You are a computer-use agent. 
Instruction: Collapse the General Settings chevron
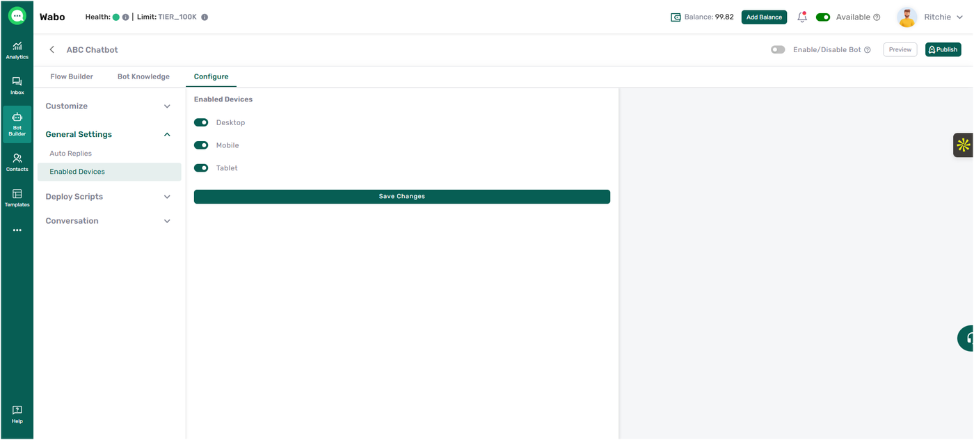pyautogui.click(x=167, y=134)
